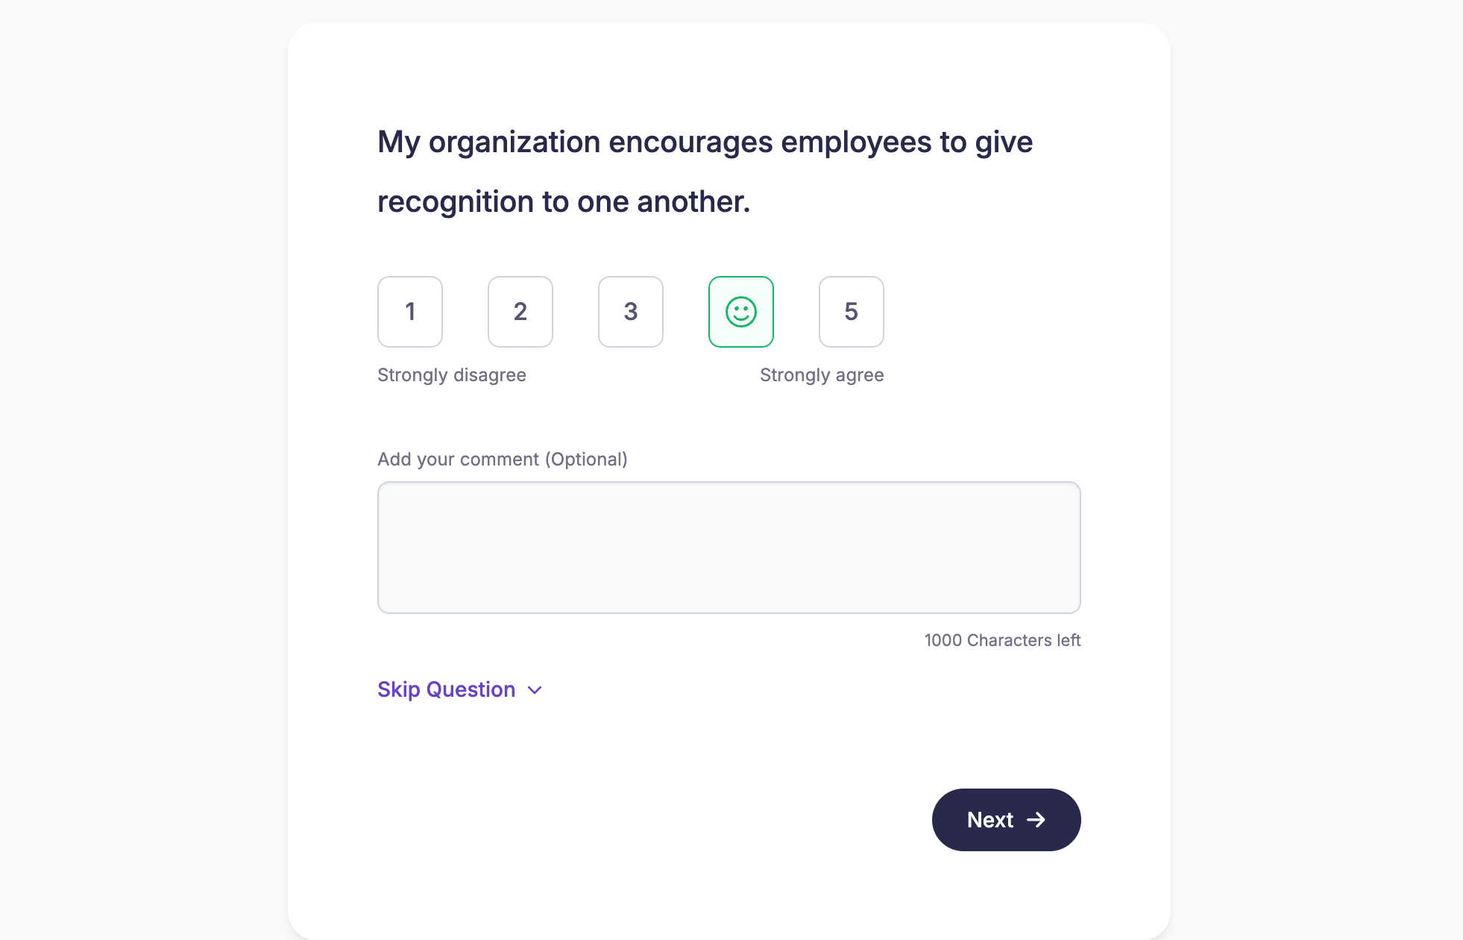Click the rightward arrow on the dark button
Image resolution: width=1463 pixels, height=940 pixels.
coord(1038,820)
